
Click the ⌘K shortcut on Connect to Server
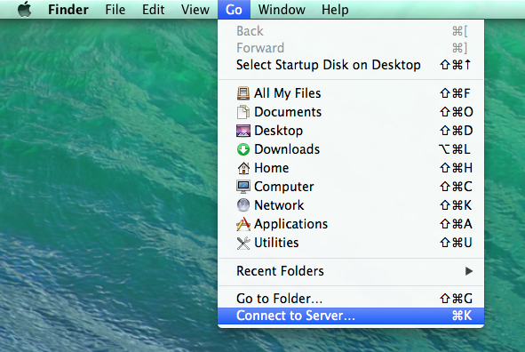click(x=462, y=316)
